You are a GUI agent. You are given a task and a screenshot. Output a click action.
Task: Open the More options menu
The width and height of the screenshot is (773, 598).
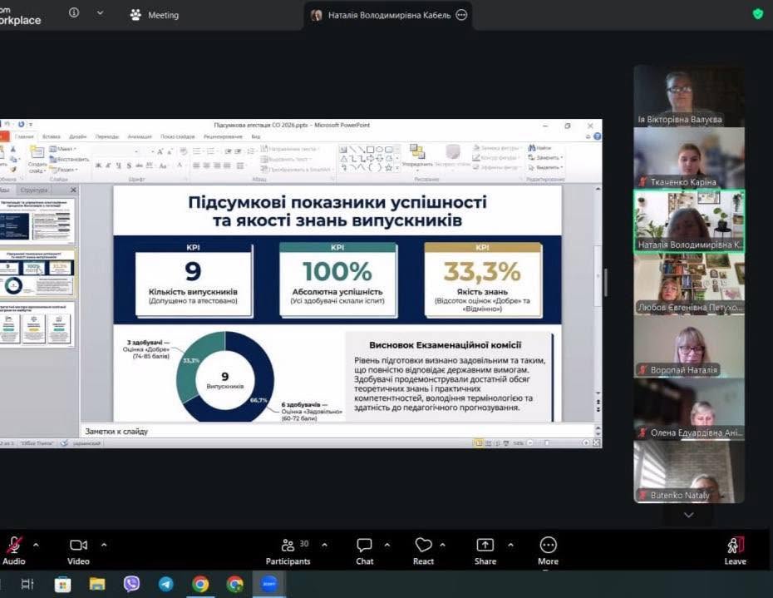549,551
